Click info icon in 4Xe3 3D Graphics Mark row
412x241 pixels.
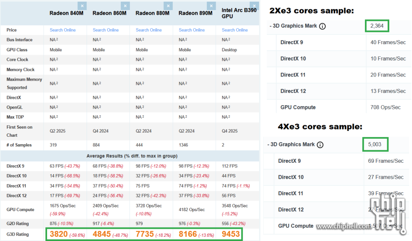tap(320, 145)
